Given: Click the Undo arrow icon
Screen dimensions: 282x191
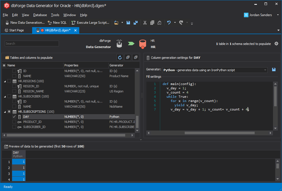Looking at the screenshot, I should (x=169, y=23).
